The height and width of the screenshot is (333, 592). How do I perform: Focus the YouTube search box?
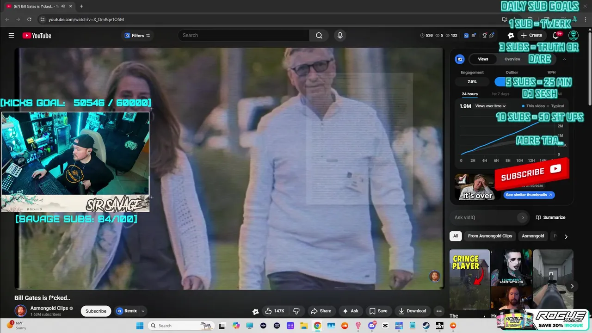(244, 36)
